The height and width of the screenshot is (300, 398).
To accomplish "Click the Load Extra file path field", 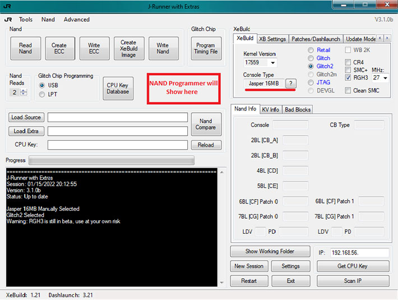I will (118, 131).
